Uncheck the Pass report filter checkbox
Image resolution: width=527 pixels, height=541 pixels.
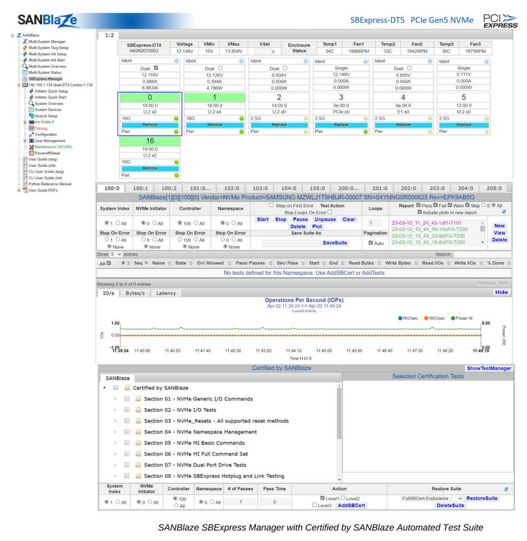tap(418, 205)
